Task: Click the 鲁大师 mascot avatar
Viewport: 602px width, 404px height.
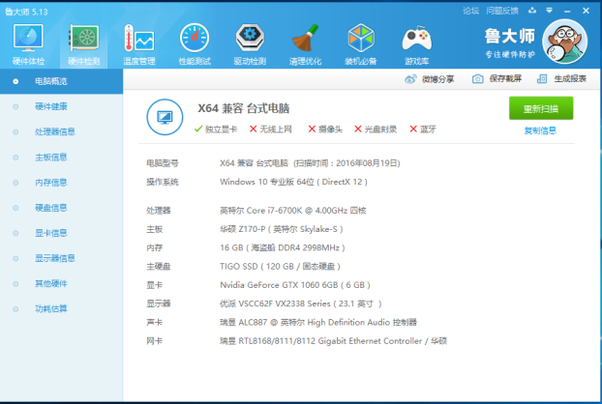Action: [564, 42]
